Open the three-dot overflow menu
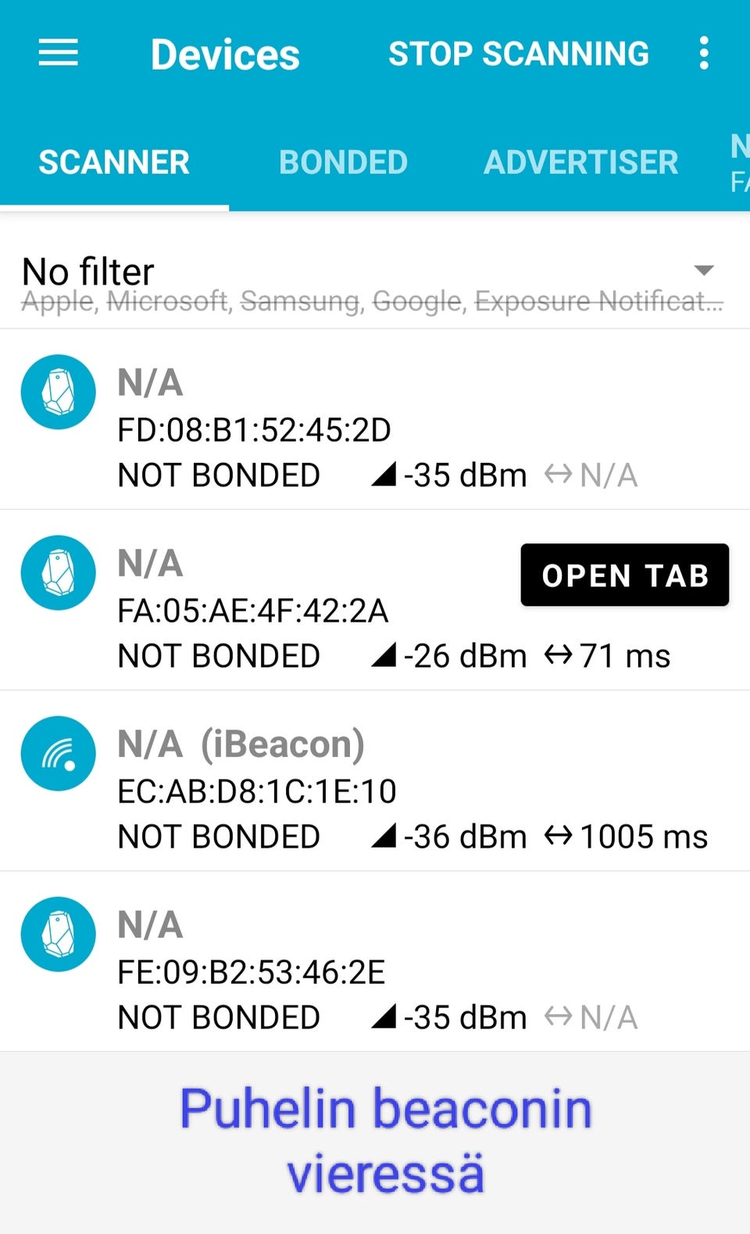Viewport: 750px width, 1234px height. tap(704, 53)
